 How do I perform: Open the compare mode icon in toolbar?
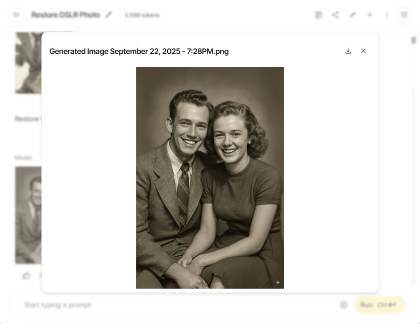pos(318,15)
